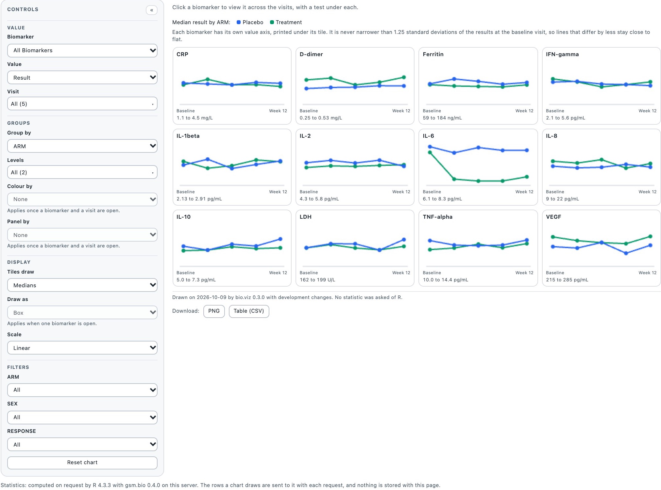Open the Levels selector showing All (2)
The width and height of the screenshot is (661, 490).
pyautogui.click(x=82, y=172)
